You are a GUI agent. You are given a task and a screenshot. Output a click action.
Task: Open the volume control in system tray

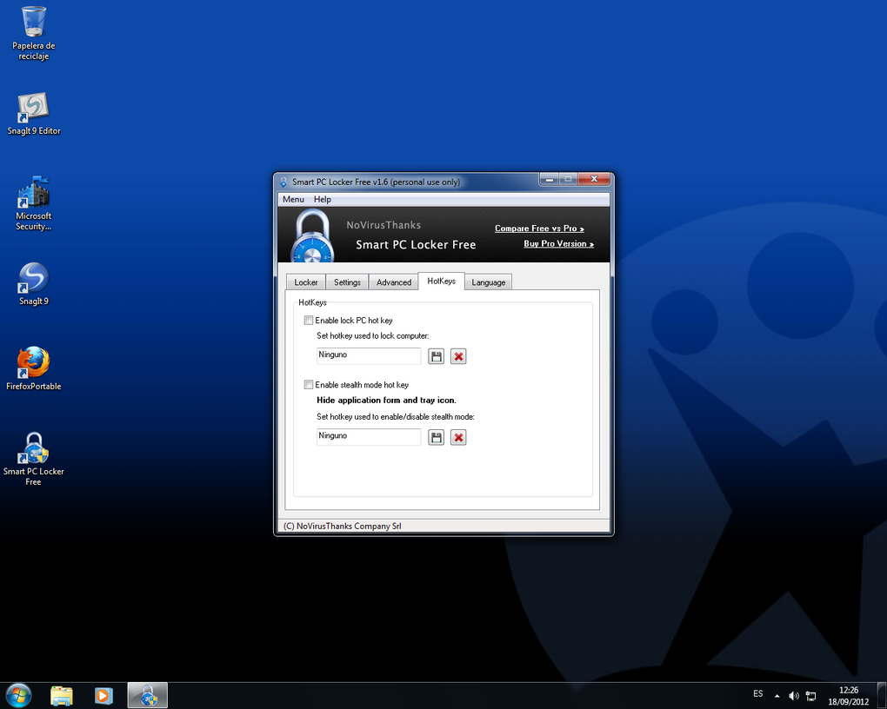tap(793, 696)
